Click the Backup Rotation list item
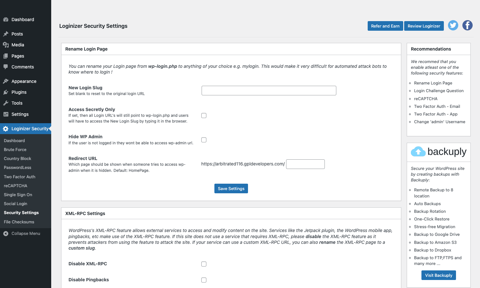480x288 pixels. point(430,211)
